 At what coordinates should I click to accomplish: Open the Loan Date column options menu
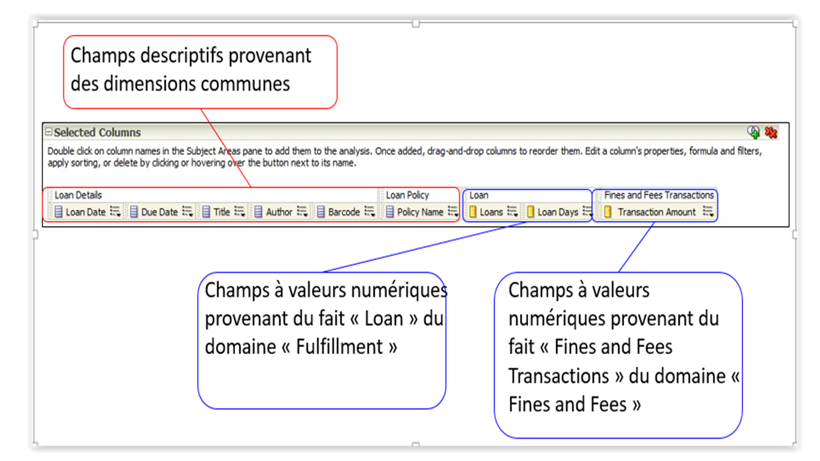pyautogui.click(x=115, y=211)
